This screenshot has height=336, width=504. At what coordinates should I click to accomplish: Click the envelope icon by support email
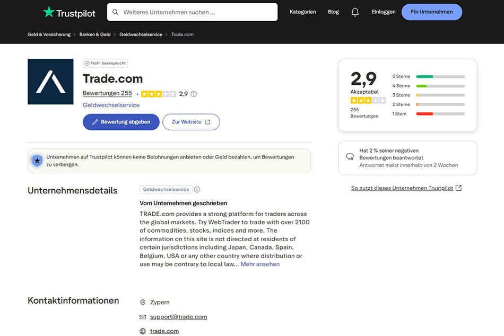[x=143, y=317]
